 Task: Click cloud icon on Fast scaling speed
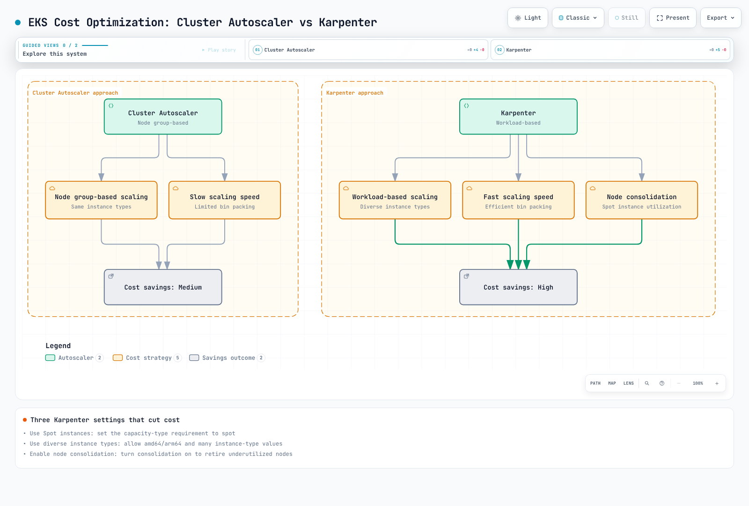click(469, 188)
